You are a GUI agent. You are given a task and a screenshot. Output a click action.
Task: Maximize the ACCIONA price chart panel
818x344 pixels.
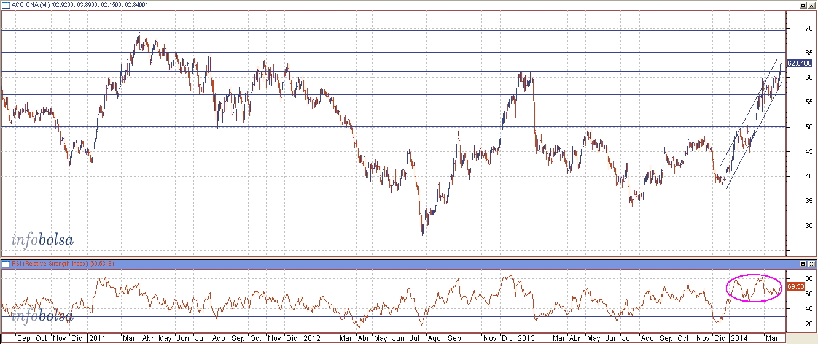click(803, 4)
